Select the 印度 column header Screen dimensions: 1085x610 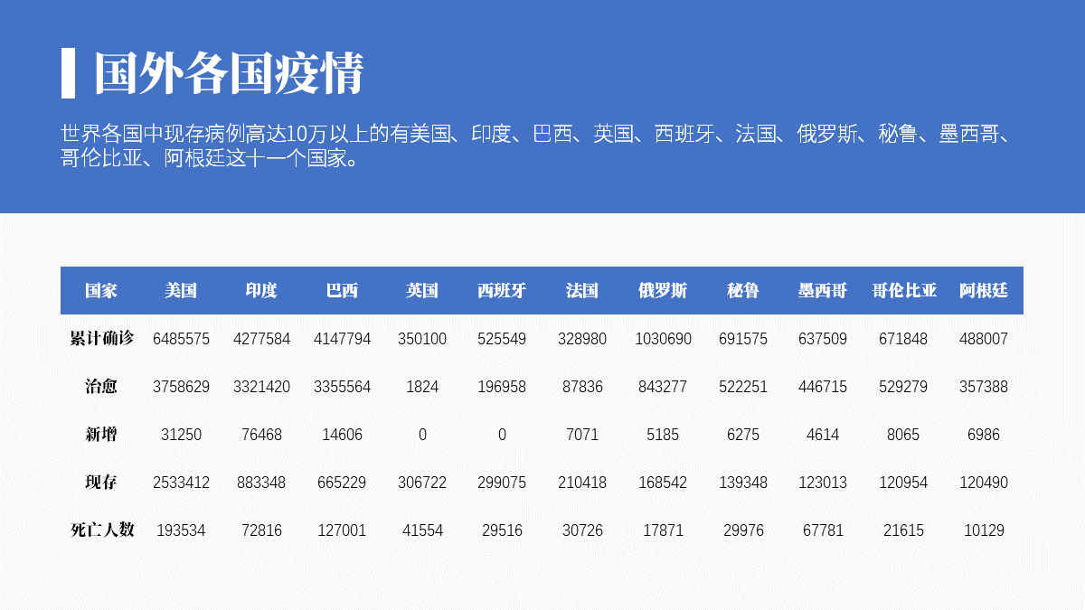coord(261,291)
